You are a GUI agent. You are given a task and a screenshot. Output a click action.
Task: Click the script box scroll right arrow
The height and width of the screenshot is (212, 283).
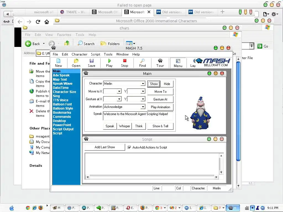(x=216, y=177)
